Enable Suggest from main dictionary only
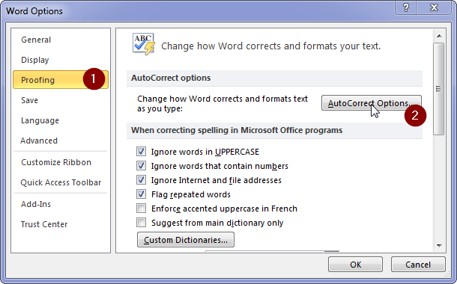Image resolution: width=457 pixels, height=284 pixels. pyautogui.click(x=142, y=223)
